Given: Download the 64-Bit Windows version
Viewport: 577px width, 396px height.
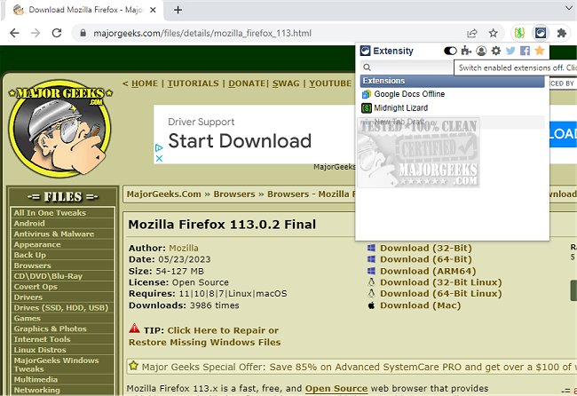Looking at the screenshot, I should [x=426, y=259].
